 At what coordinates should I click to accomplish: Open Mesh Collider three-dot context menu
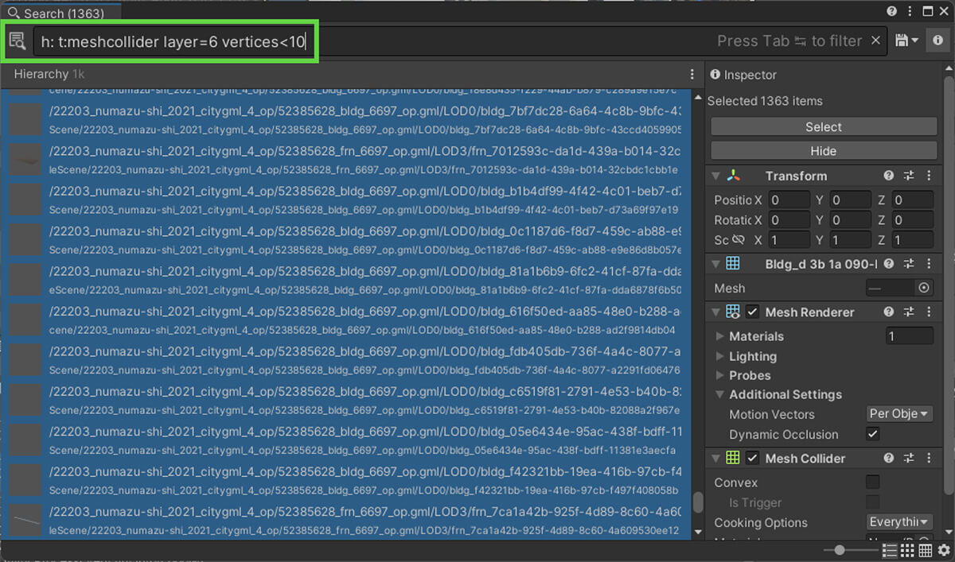tap(928, 459)
